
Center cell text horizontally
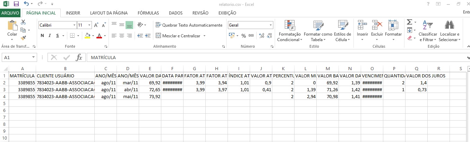coord(121,36)
